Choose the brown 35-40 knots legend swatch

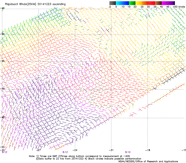(x=158, y=3)
